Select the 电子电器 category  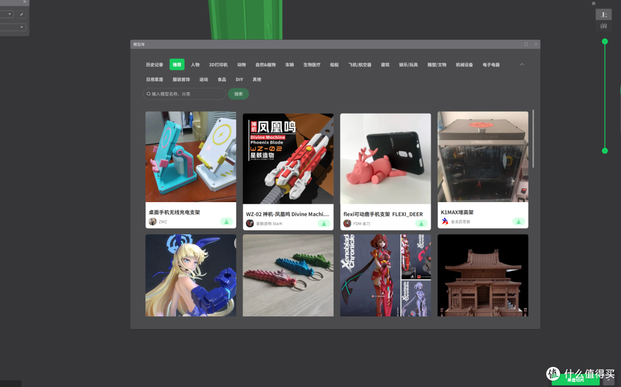point(491,65)
